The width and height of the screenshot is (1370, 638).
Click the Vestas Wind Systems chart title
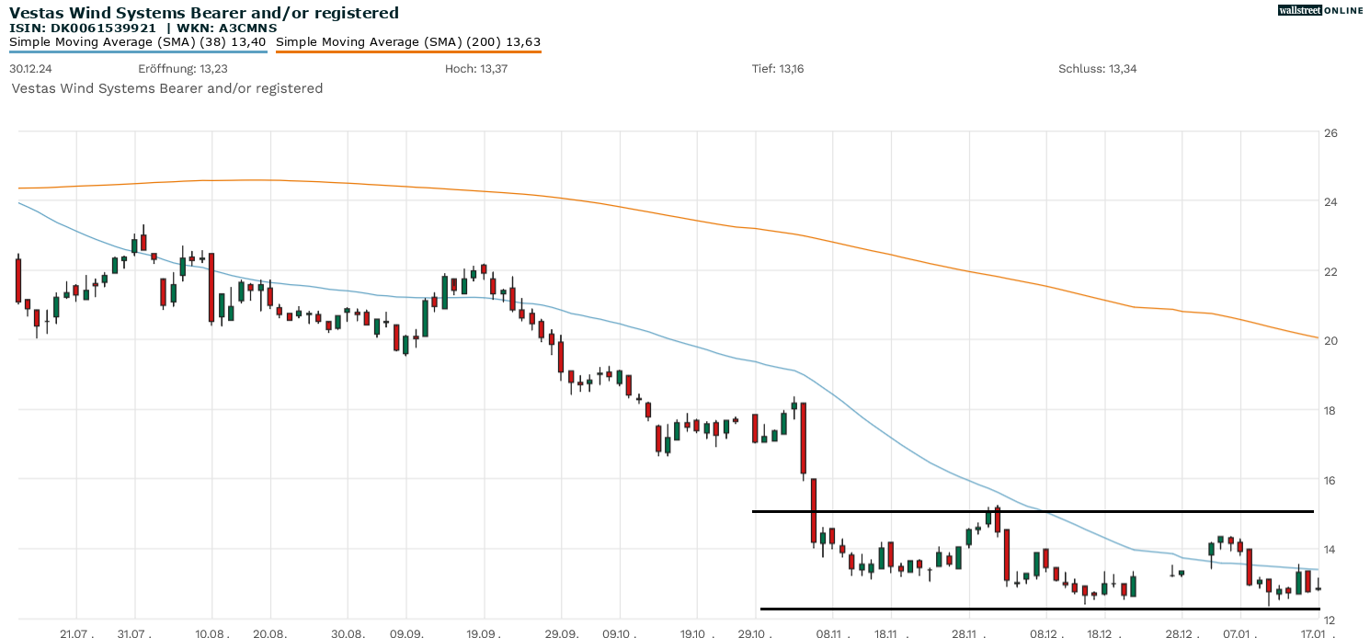(x=204, y=13)
